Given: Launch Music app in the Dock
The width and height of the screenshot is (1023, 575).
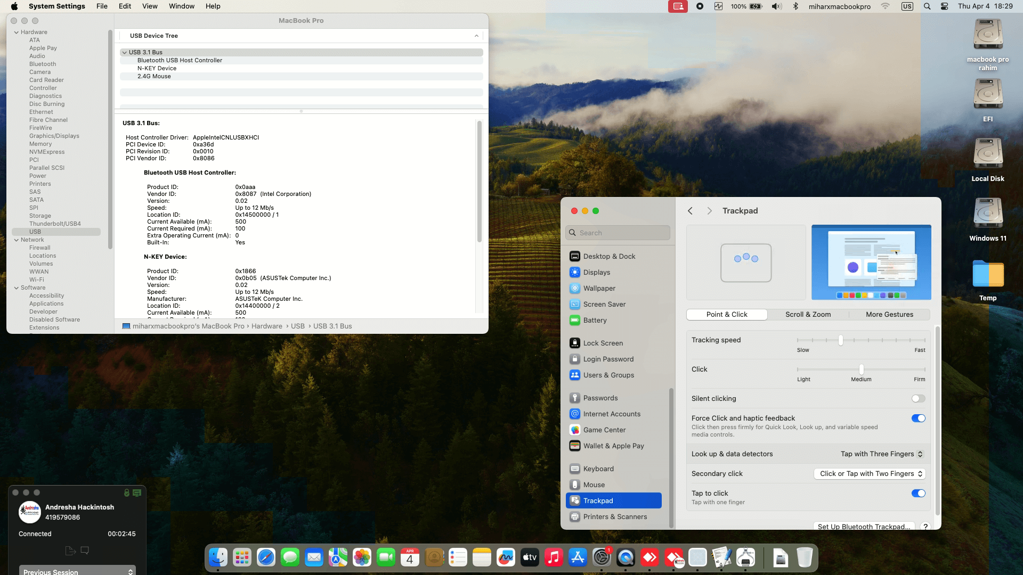Looking at the screenshot, I should click(x=554, y=557).
